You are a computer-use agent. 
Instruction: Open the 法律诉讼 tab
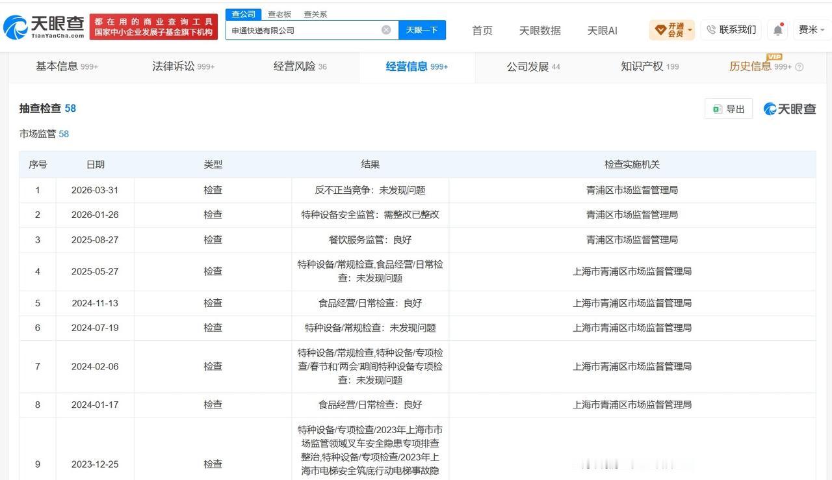[x=183, y=66]
